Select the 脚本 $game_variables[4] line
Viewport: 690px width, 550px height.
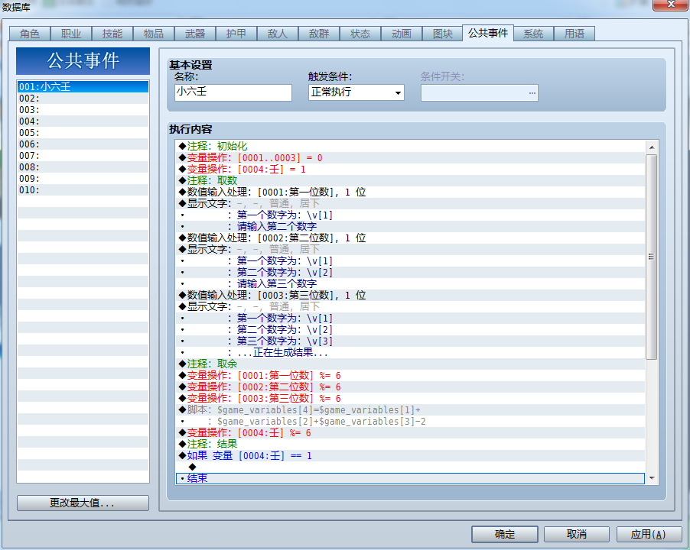[410, 410]
